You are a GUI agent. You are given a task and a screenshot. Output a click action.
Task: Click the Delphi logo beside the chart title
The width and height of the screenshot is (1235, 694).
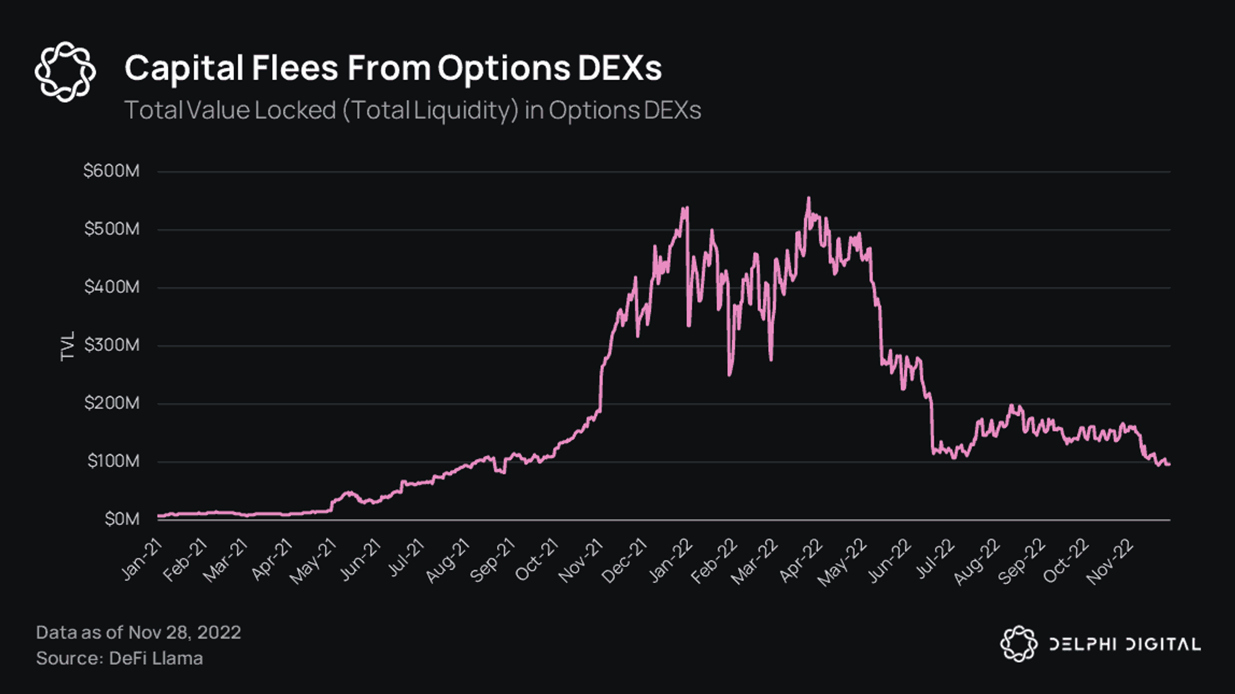[65, 72]
